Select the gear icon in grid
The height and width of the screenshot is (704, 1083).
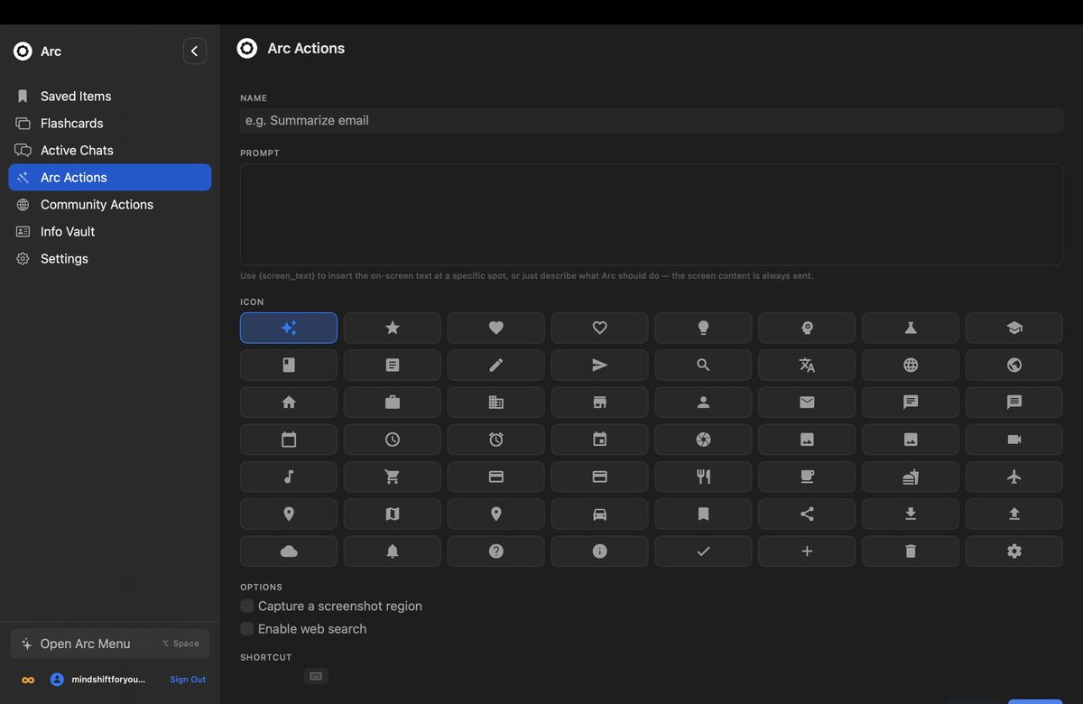(x=1014, y=551)
